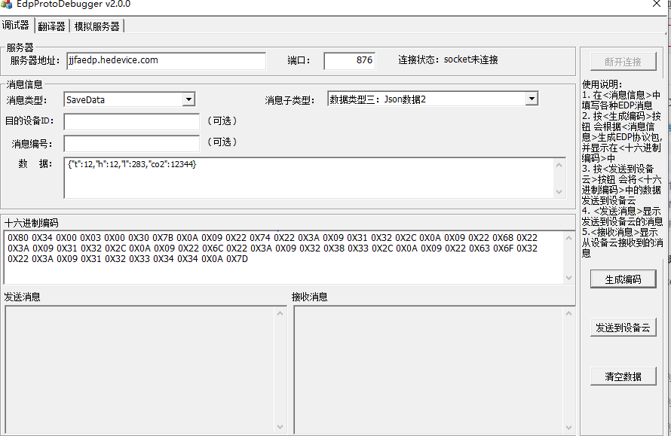Focus the 目的设备ID input field

132,122
